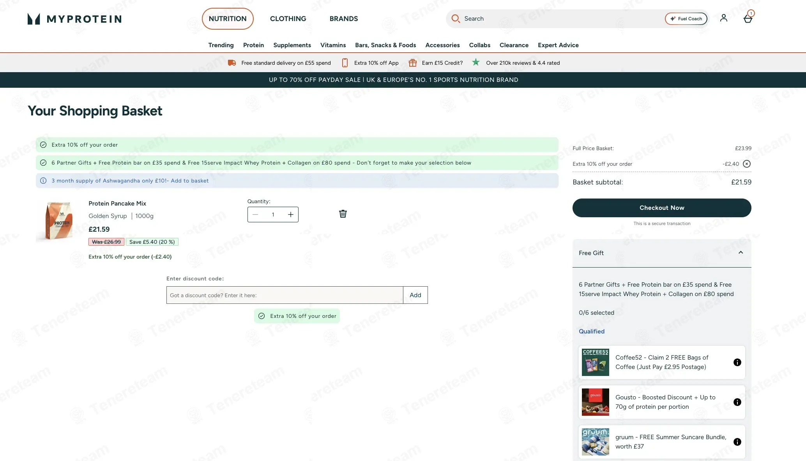
Task: Focus the discount code input field
Action: click(285, 295)
